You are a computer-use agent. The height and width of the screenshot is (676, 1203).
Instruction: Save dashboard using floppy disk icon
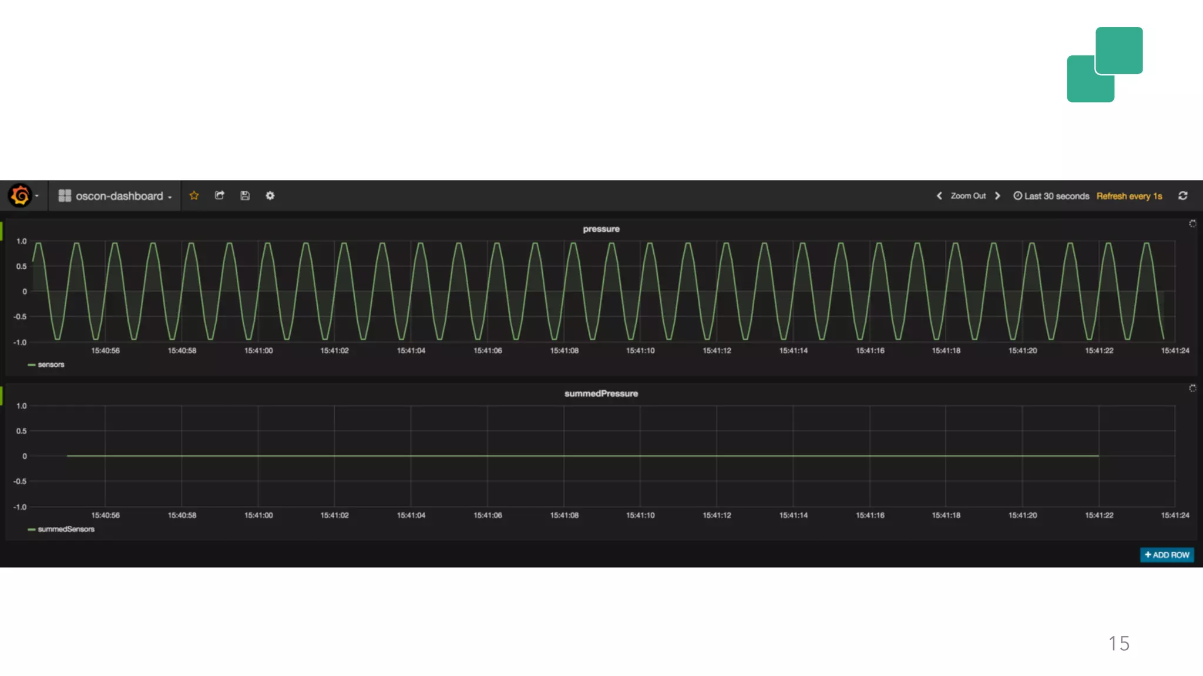pyautogui.click(x=245, y=195)
